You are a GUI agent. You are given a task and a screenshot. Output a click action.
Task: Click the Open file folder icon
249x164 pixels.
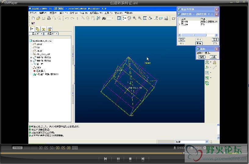click(x=38, y=18)
